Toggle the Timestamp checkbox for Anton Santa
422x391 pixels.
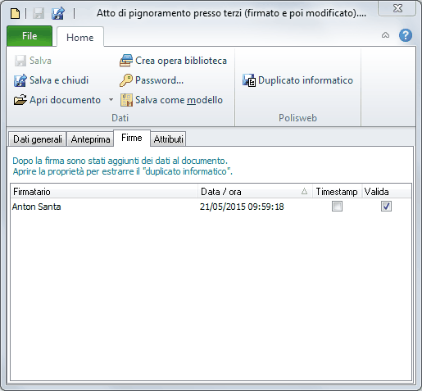point(337,207)
